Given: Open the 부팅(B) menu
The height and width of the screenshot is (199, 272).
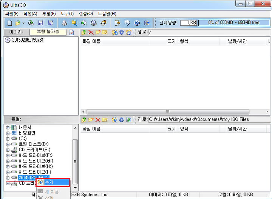Looking at the screenshot, I should click(x=49, y=14).
